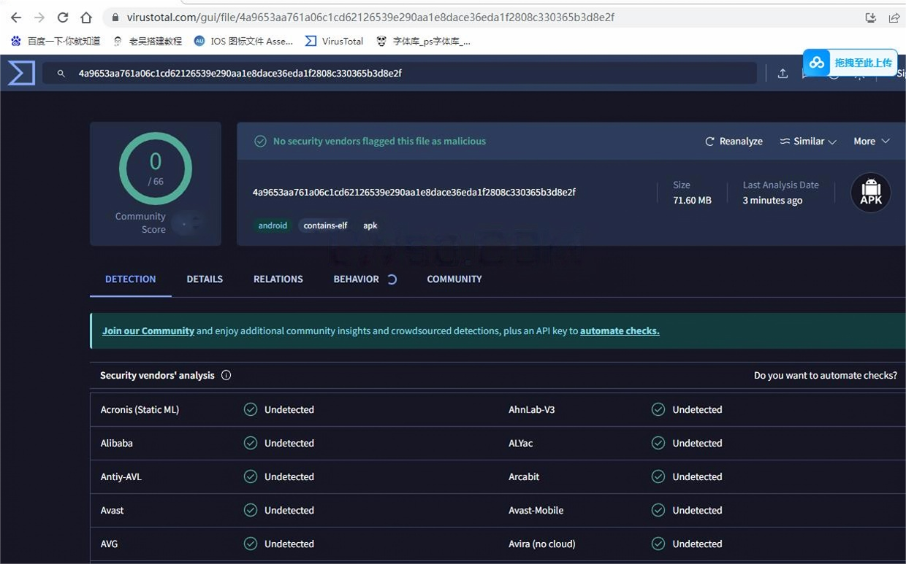Open the VirusTotal bookmark
This screenshot has height=564, width=906.
(x=334, y=41)
